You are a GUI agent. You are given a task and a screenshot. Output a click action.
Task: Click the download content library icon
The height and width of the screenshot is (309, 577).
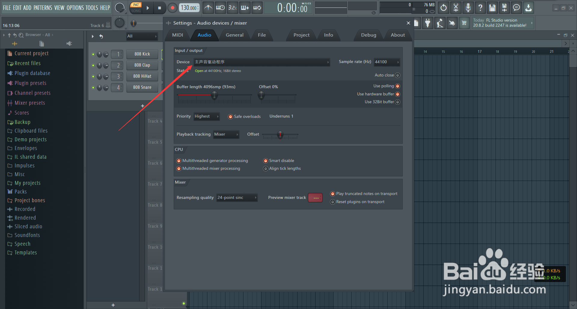[528, 8]
